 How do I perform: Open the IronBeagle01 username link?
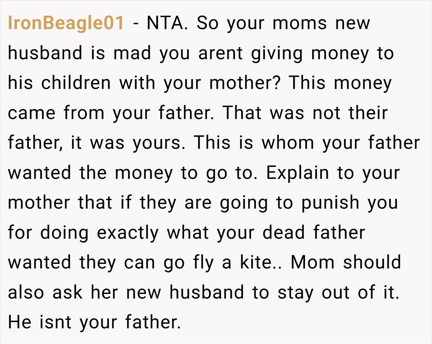coord(66,23)
